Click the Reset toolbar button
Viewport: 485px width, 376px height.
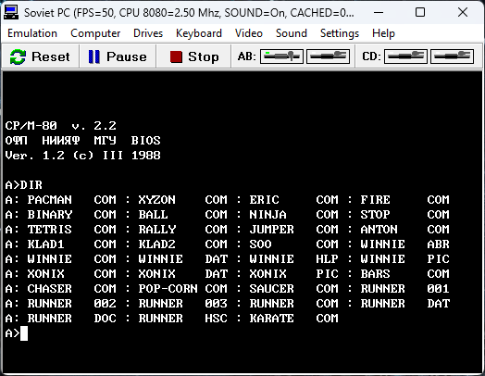(40, 56)
